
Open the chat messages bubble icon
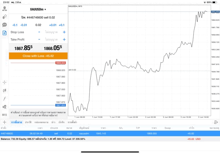coord(4,25)
